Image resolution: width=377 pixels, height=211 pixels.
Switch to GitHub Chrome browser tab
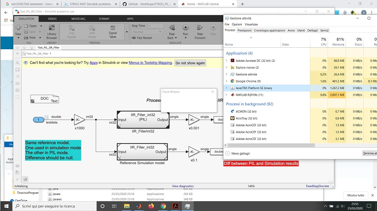pyautogui.click(x=149, y=4)
